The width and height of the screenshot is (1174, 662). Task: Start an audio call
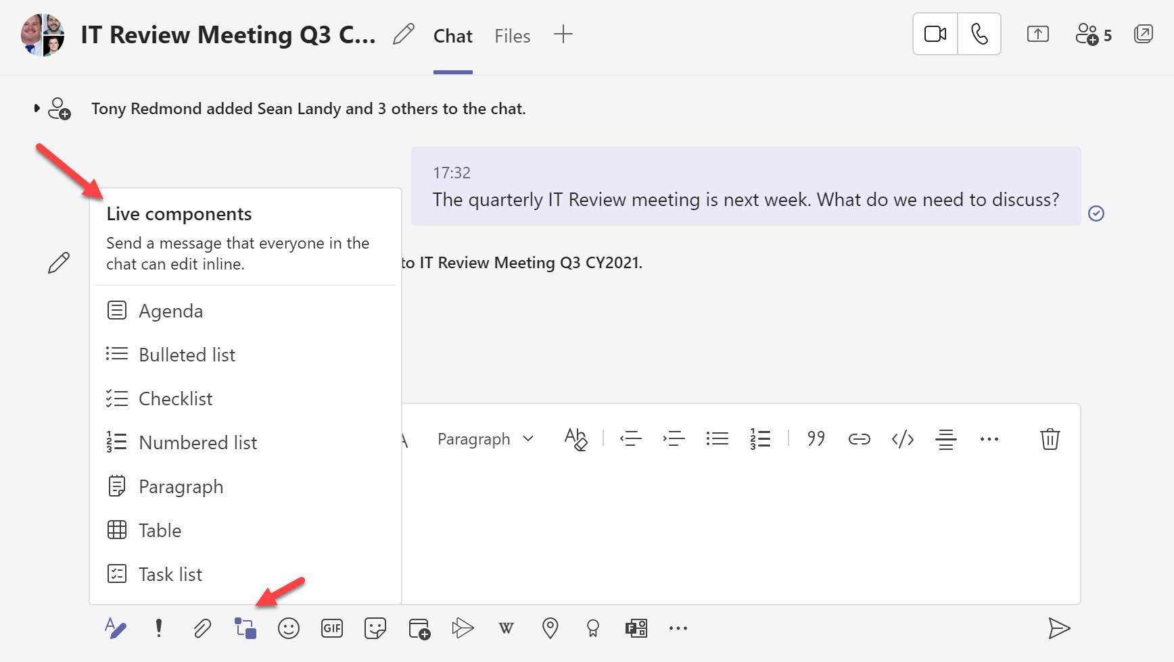[x=979, y=34]
